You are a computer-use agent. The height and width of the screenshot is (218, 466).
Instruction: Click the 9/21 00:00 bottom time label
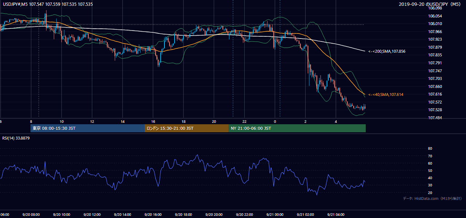pos(274,215)
